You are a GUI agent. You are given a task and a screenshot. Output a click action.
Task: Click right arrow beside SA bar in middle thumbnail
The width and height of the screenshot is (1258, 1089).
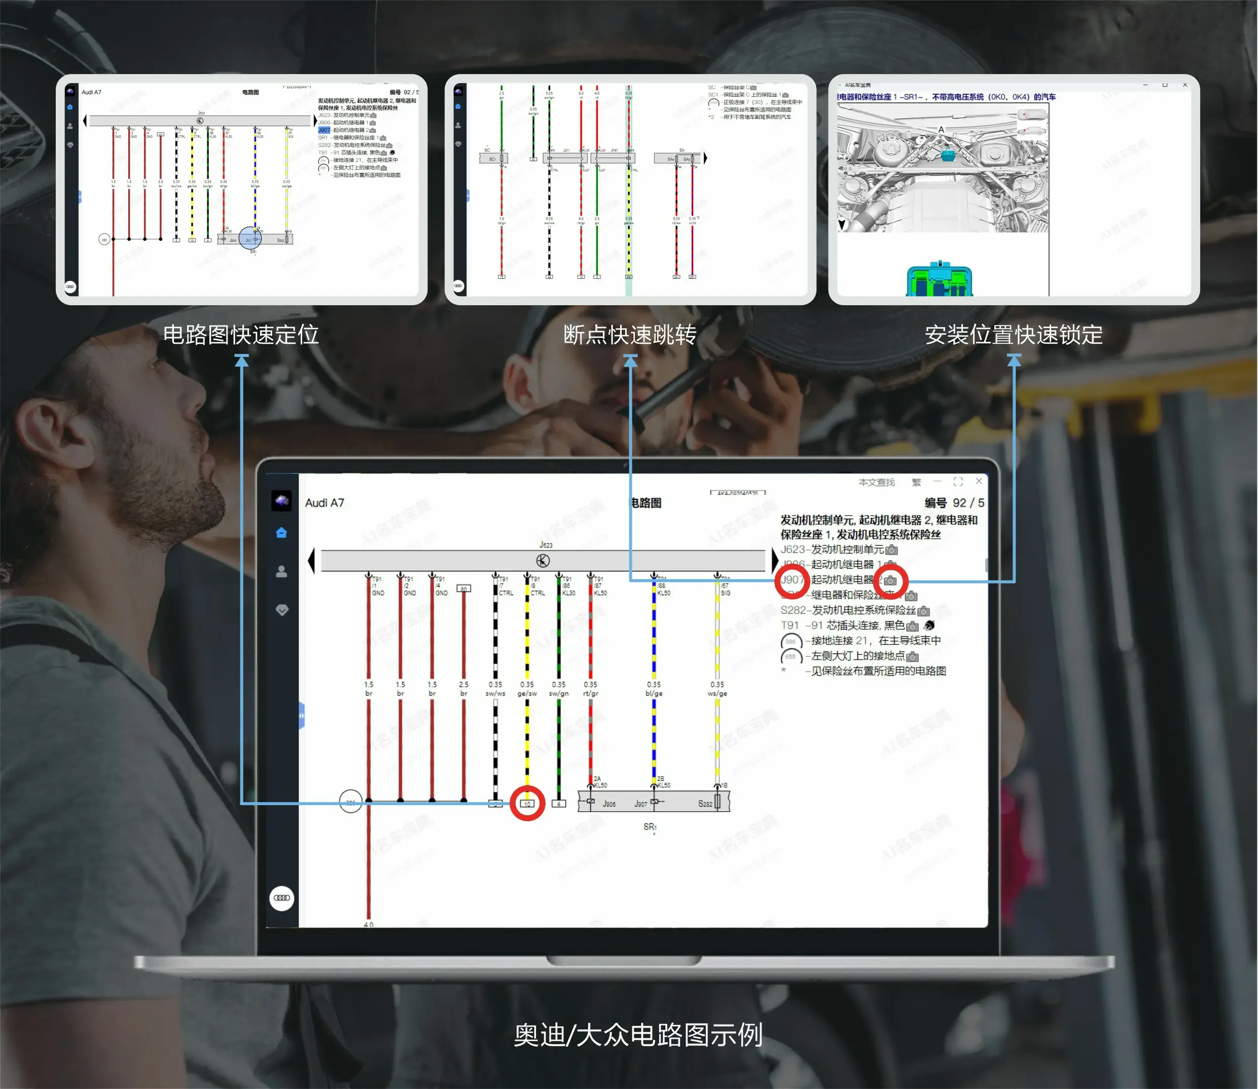pos(705,159)
